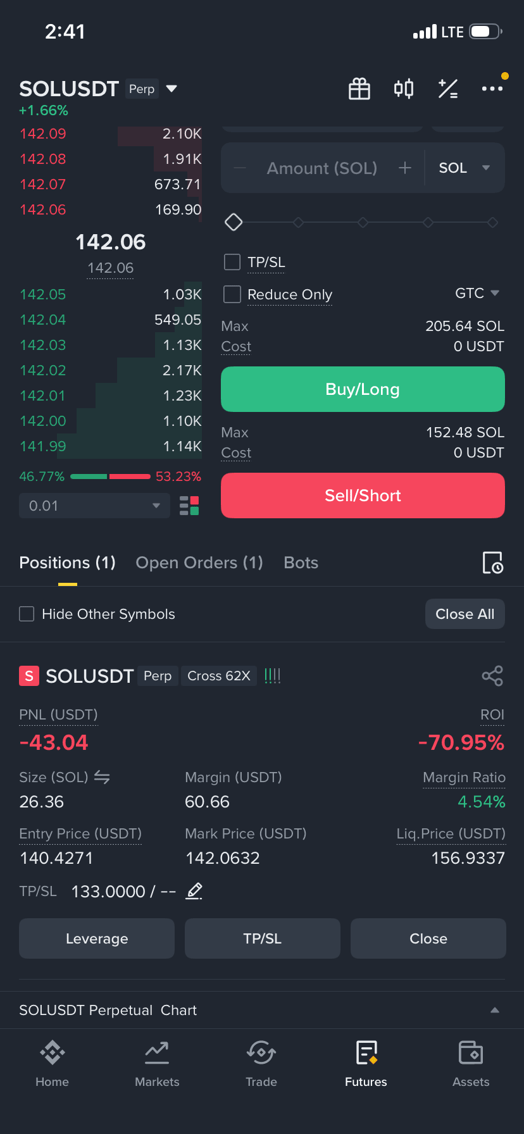Tick the Reduce Only checkbox
Image resolution: width=524 pixels, height=1134 pixels.
[x=232, y=294]
